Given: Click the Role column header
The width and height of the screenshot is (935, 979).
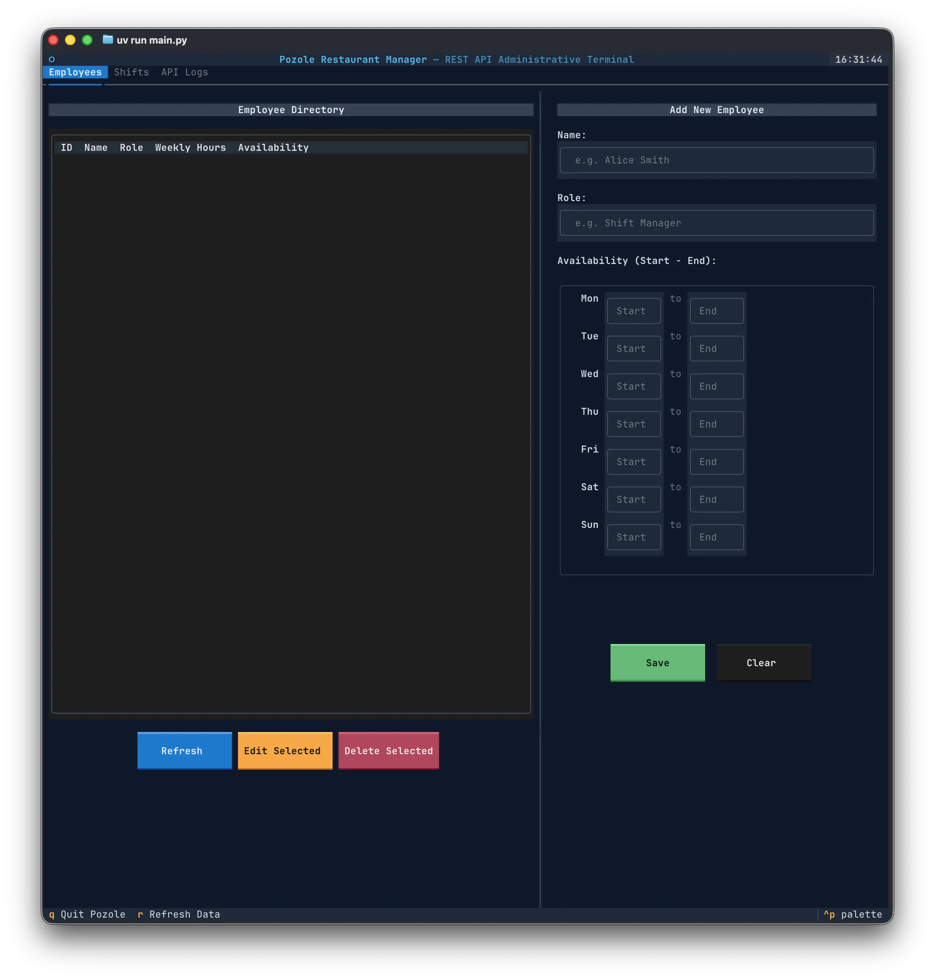Looking at the screenshot, I should [x=131, y=148].
